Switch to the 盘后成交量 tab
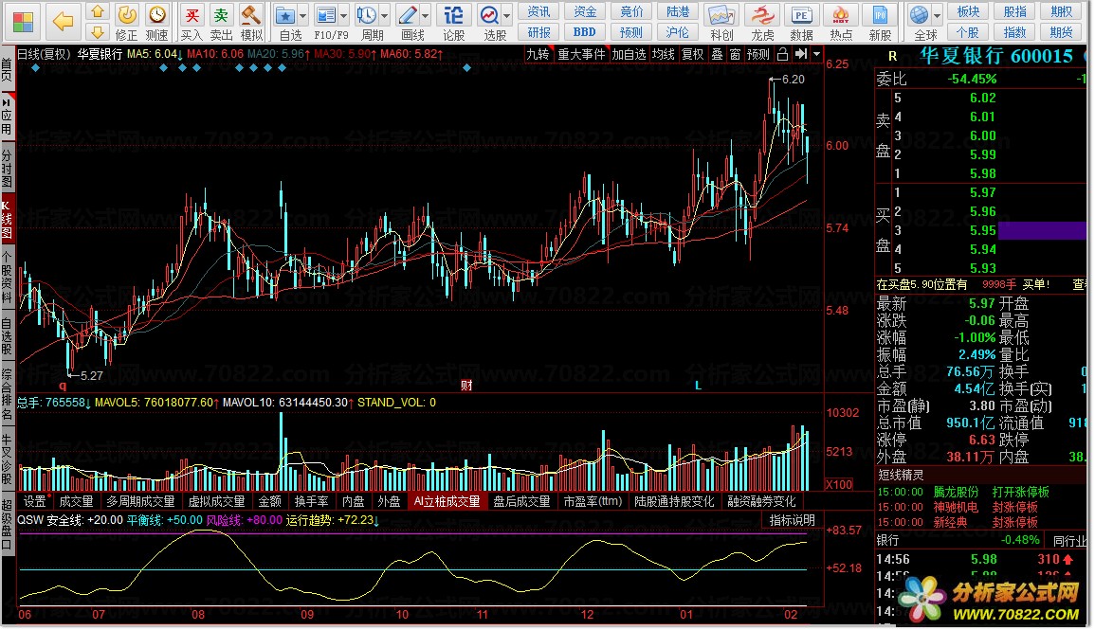This screenshot has width=1095, height=630. 521,501
